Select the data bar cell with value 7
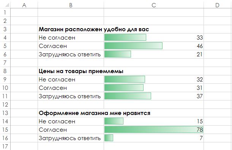Viewport: 232px width, 150px height. (154, 138)
